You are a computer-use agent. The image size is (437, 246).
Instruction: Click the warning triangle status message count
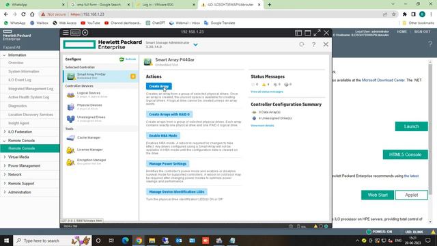point(266,85)
